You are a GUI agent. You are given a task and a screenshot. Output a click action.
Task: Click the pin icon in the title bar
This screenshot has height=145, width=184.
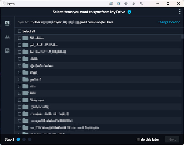tap(134, 4)
